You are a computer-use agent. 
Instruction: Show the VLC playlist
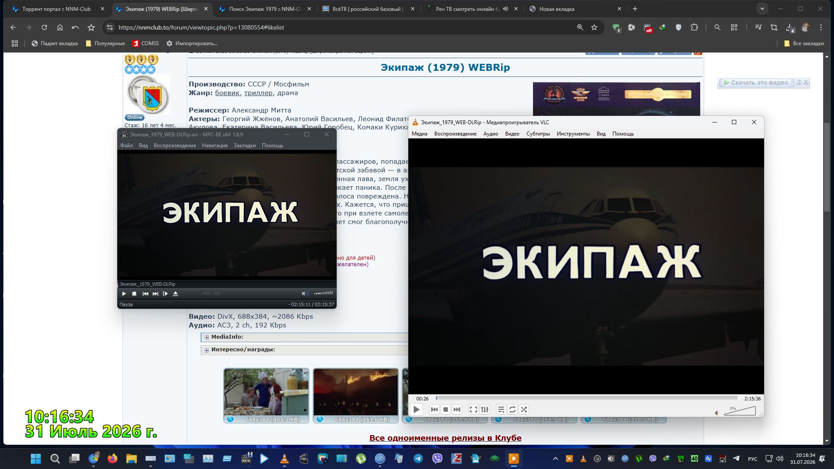[x=501, y=410]
